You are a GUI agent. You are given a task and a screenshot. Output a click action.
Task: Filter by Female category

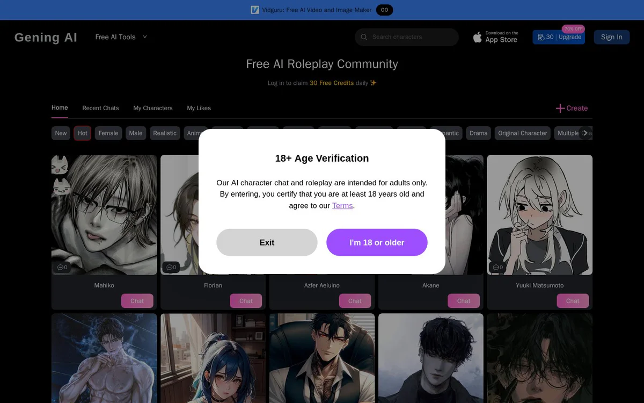pyautogui.click(x=108, y=133)
